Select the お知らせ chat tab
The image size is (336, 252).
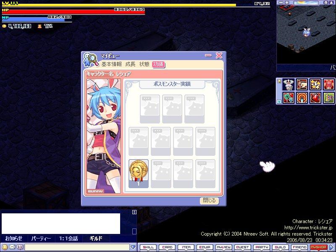[14, 238]
